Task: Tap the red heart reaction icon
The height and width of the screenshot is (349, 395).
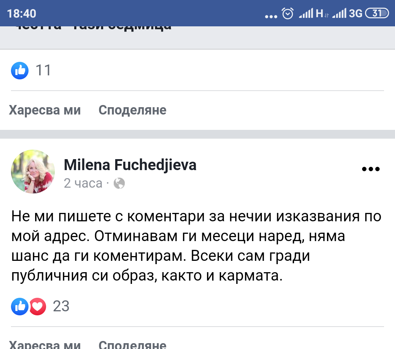Action: (38, 306)
